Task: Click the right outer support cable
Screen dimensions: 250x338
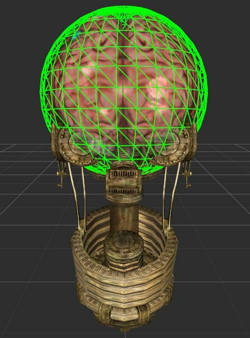Action: point(175,194)
